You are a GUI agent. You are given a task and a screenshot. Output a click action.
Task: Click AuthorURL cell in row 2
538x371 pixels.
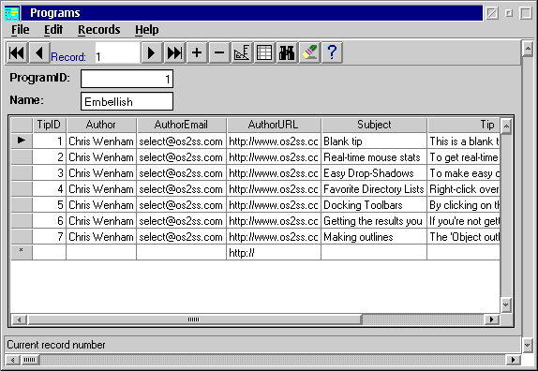tap(274, 157)
